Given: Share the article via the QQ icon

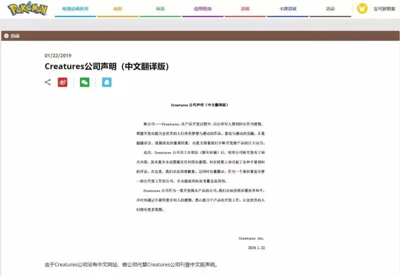Looking at the screenshot, I should tap(107, 82).
